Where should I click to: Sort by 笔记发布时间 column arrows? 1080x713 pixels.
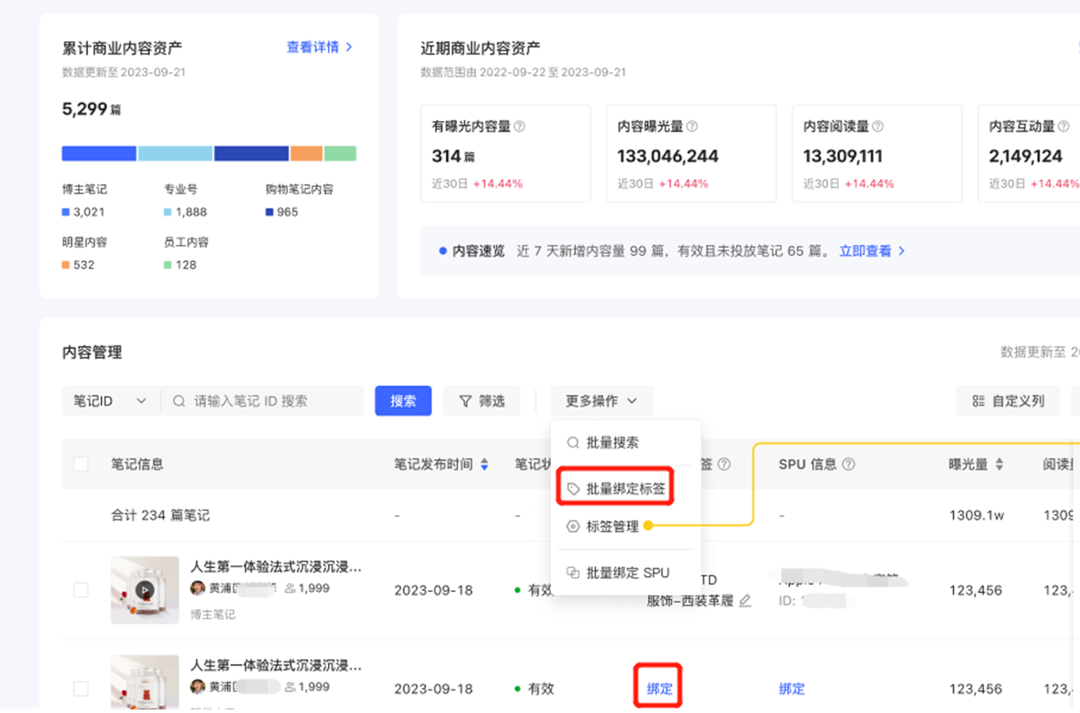[484, 464]
